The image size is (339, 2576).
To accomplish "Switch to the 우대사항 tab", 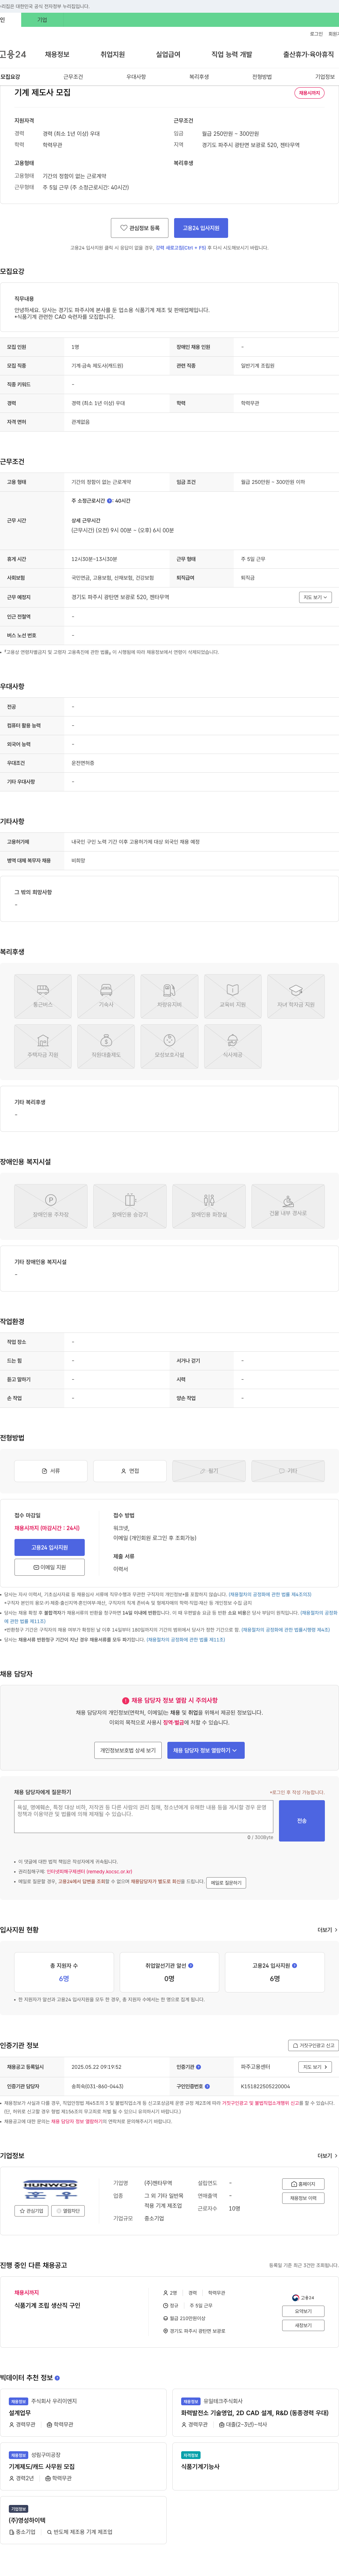I will pyautogui.click(x=136, y=77).
